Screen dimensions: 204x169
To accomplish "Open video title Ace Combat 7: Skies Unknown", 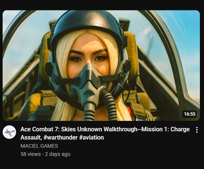I will (105, 133).
